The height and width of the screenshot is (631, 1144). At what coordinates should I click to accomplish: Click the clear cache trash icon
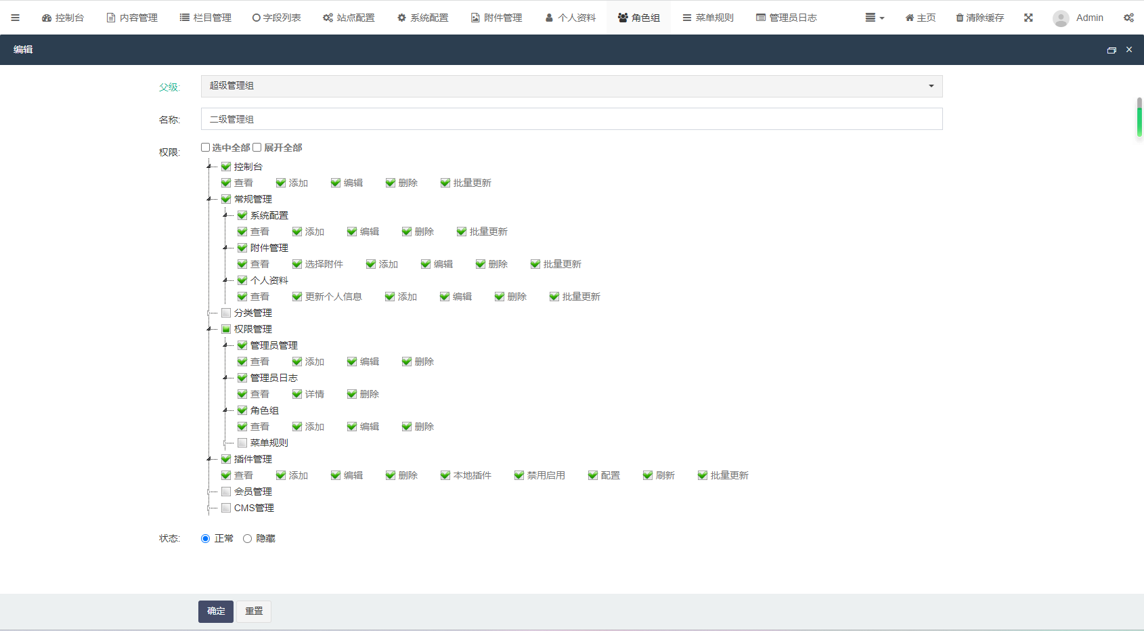959,18
